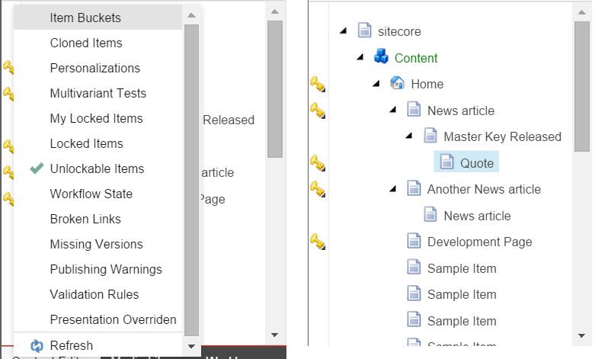The height and width of the screenshot is (359, 595).
Task: Select the Quote tree item
Action: tap(477, 162)
